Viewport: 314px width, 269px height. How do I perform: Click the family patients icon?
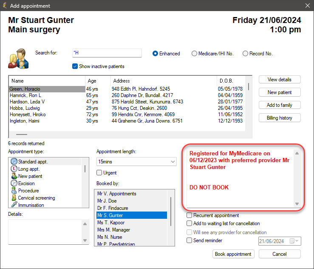coord(18,59)
